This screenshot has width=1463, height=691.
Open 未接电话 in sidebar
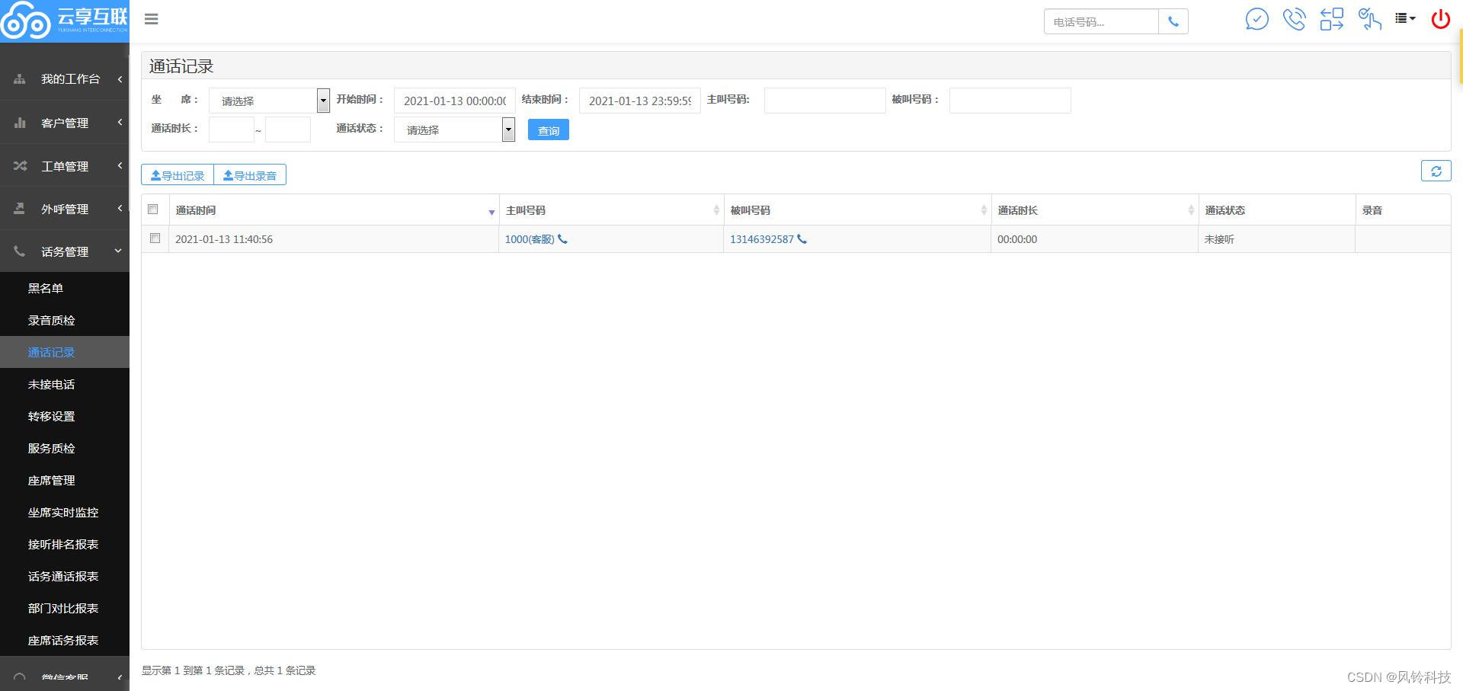65,384
